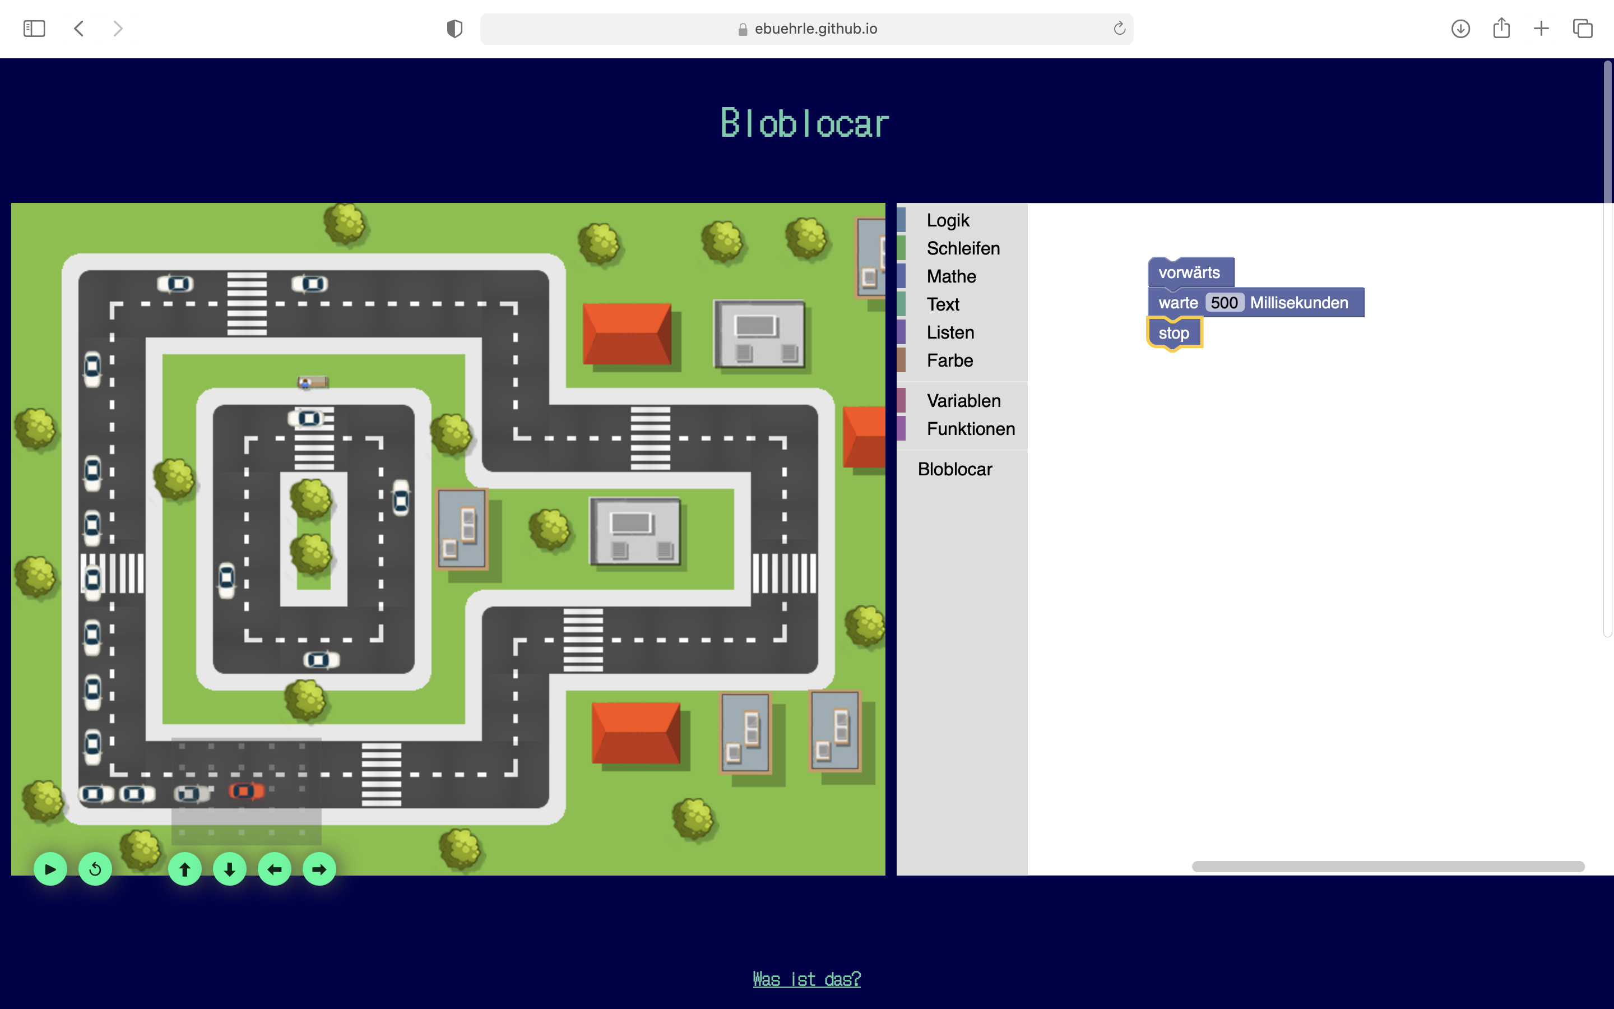The image size is (1614, 1009).
Task: Click the 500 value field in warte block
Action: 1224,303
